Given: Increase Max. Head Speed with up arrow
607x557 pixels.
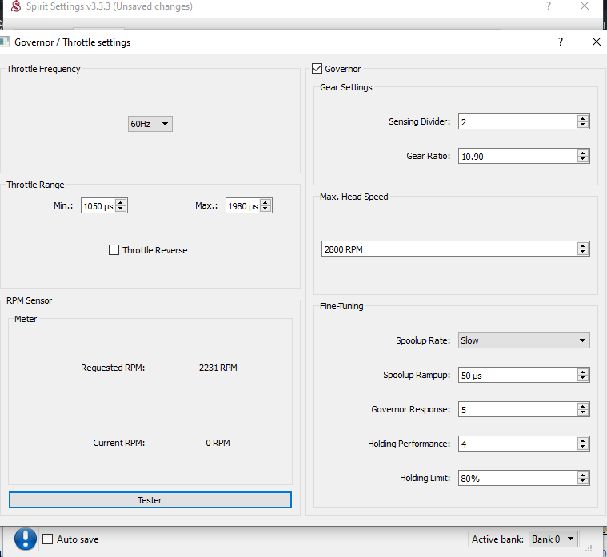Looking at the screenshot, I should (583, 245).
